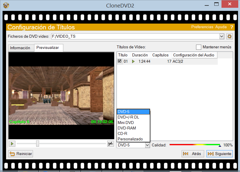Preview title 01 with green play arrow
Viewport: 240px width, 172px height.
[133, 62]
